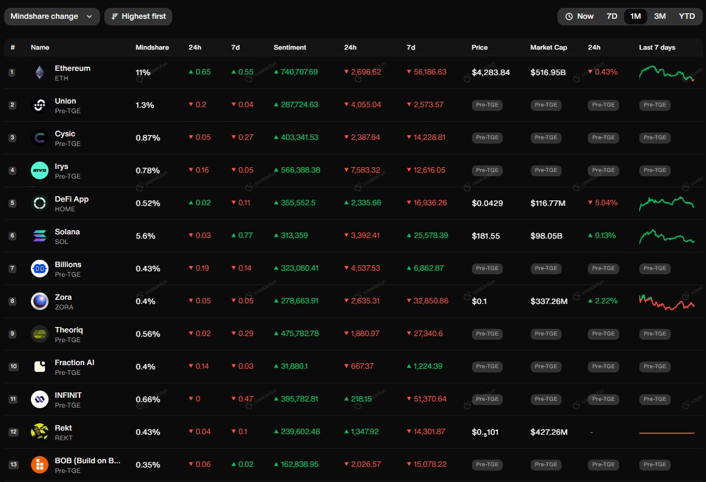Viewport: 706px width, 482px height.
Task: Switch to the YTD time range
Action: pyautogui.click(x=686, y=16)
